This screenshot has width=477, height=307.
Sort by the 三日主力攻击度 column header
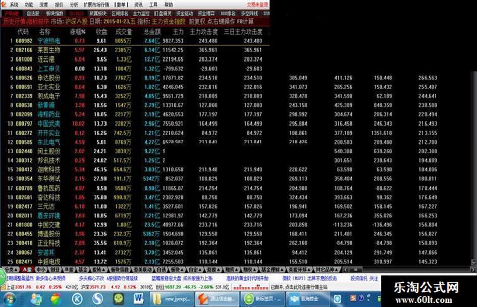[243, 32]
